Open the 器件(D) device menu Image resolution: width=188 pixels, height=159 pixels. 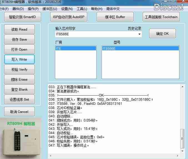tap(18, 9)
